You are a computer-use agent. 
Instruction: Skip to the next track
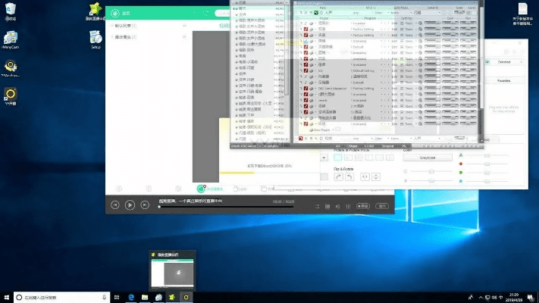coord(145,205)
